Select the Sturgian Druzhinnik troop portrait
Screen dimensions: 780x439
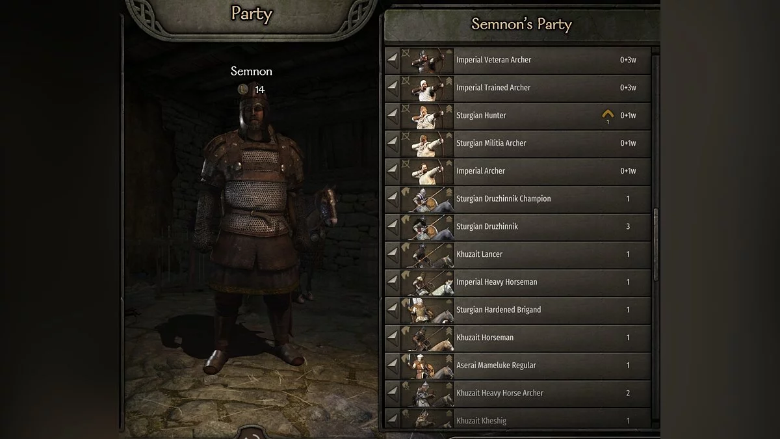428,227
